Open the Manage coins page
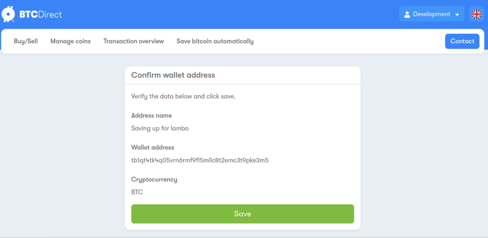Image resolution: width=488 pixels, height=238 pixels. point(70,41)
